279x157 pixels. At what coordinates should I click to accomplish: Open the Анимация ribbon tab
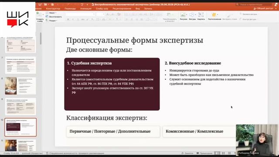[x=86, y=9]
